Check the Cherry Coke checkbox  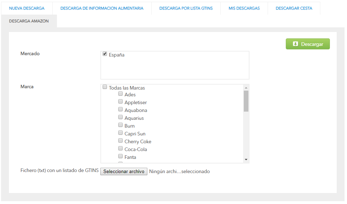tap(120, 141)
